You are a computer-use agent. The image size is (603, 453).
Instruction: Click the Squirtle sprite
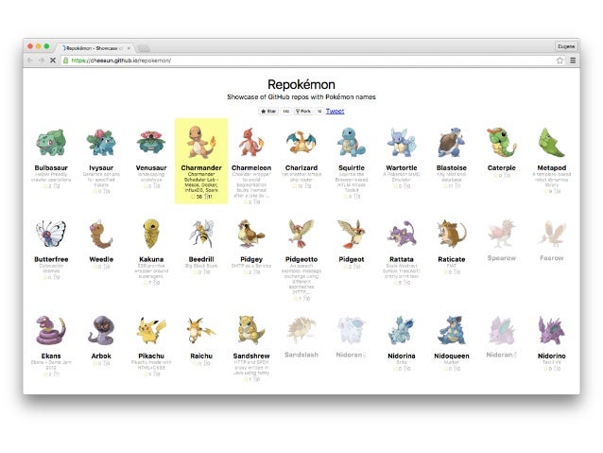click(x=351, y=143)
